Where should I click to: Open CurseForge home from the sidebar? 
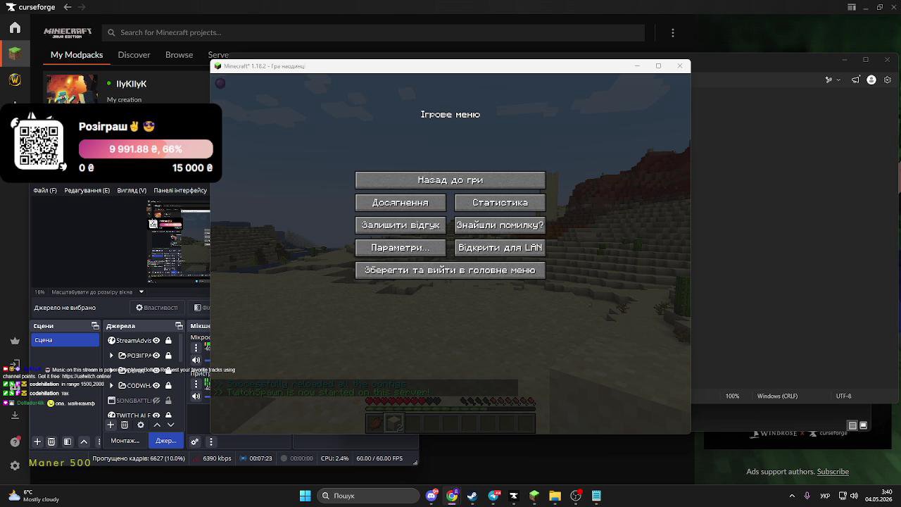pyautogui.click(x=15, y=27)
